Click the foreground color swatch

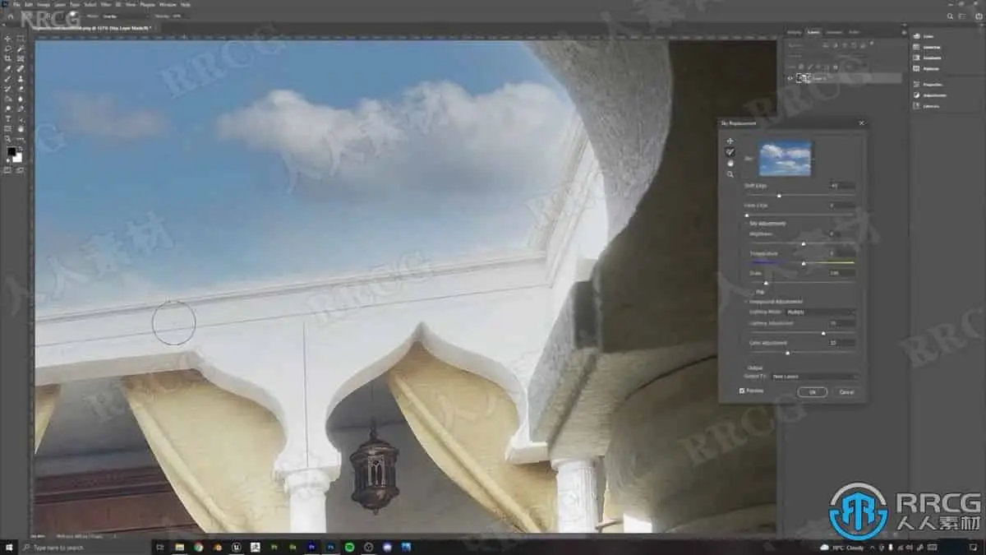[12, 151]
